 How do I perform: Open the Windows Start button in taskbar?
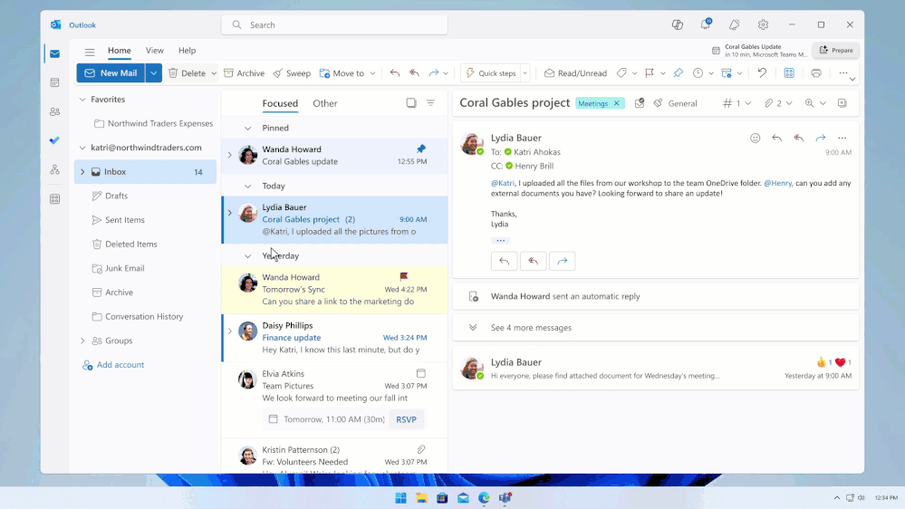point(400,498)
